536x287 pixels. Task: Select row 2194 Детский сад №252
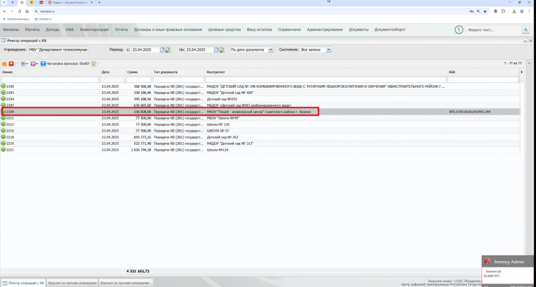(x=260, y=99)
